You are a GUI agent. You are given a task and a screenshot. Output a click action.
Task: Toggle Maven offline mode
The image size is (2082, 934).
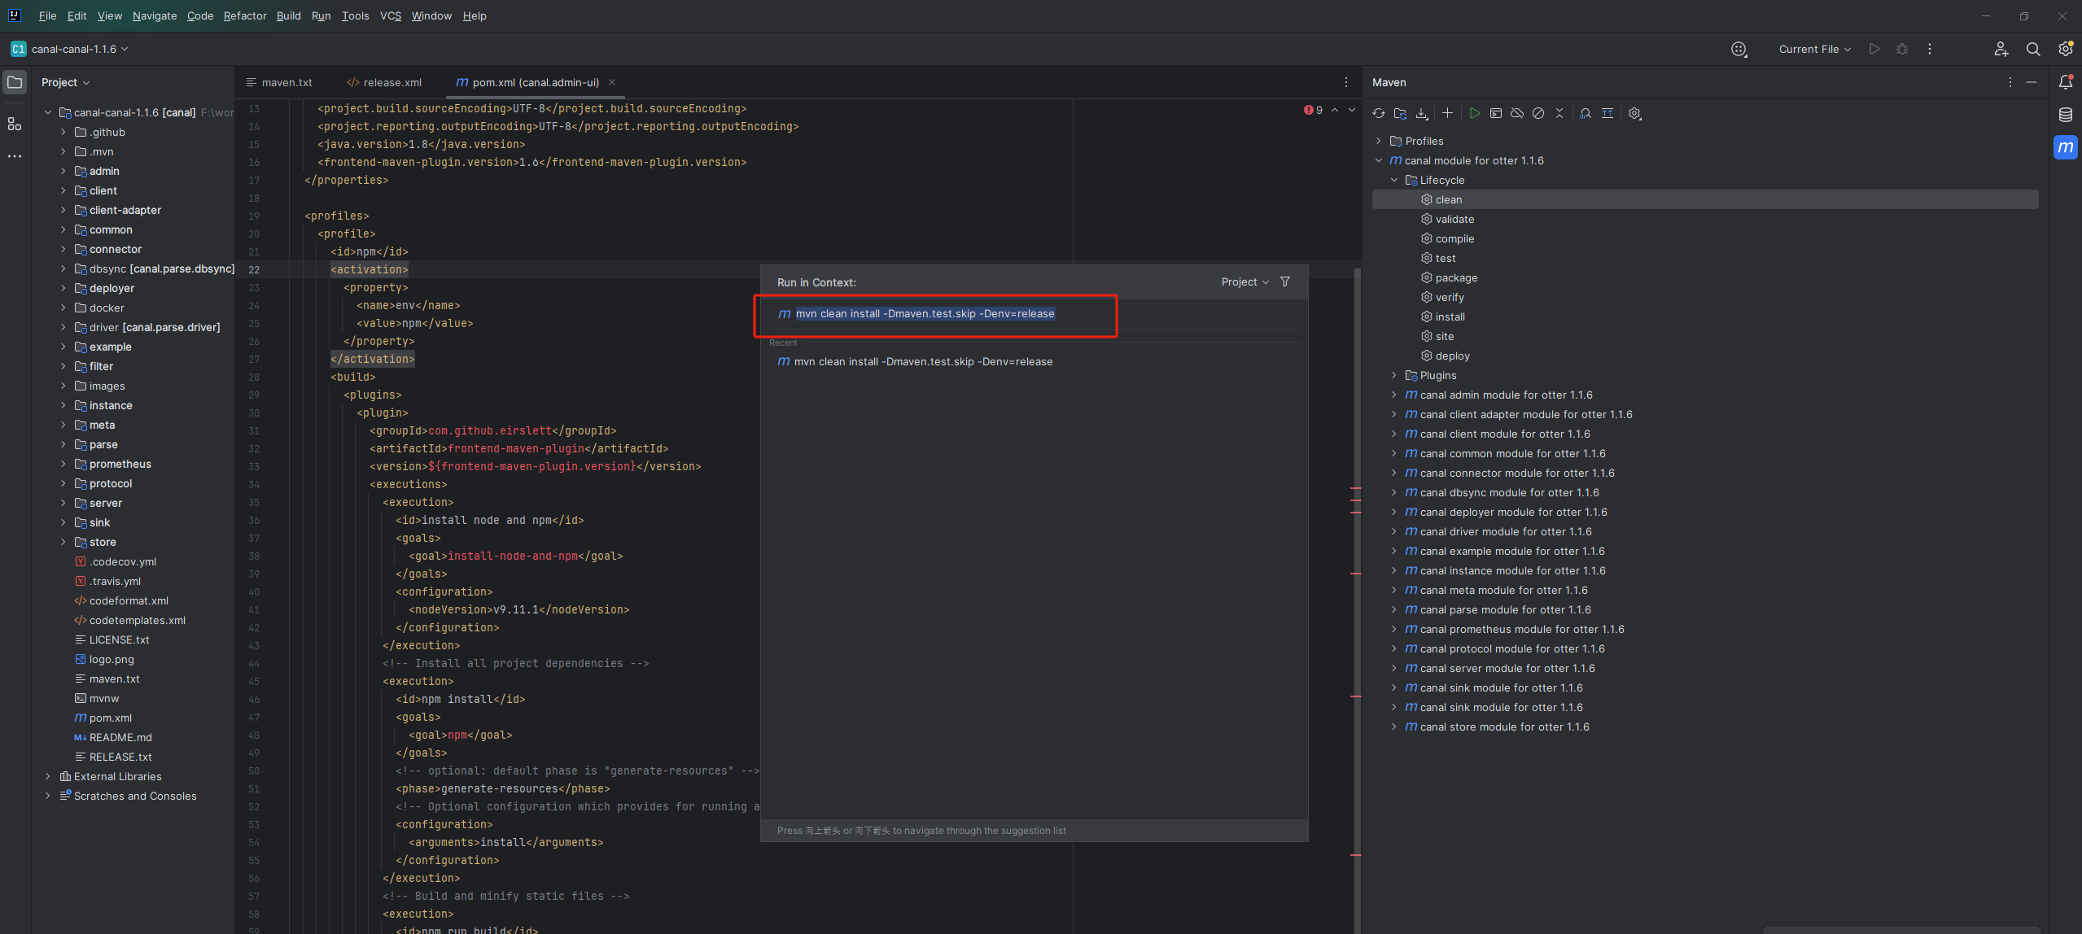pos(1517,114)
